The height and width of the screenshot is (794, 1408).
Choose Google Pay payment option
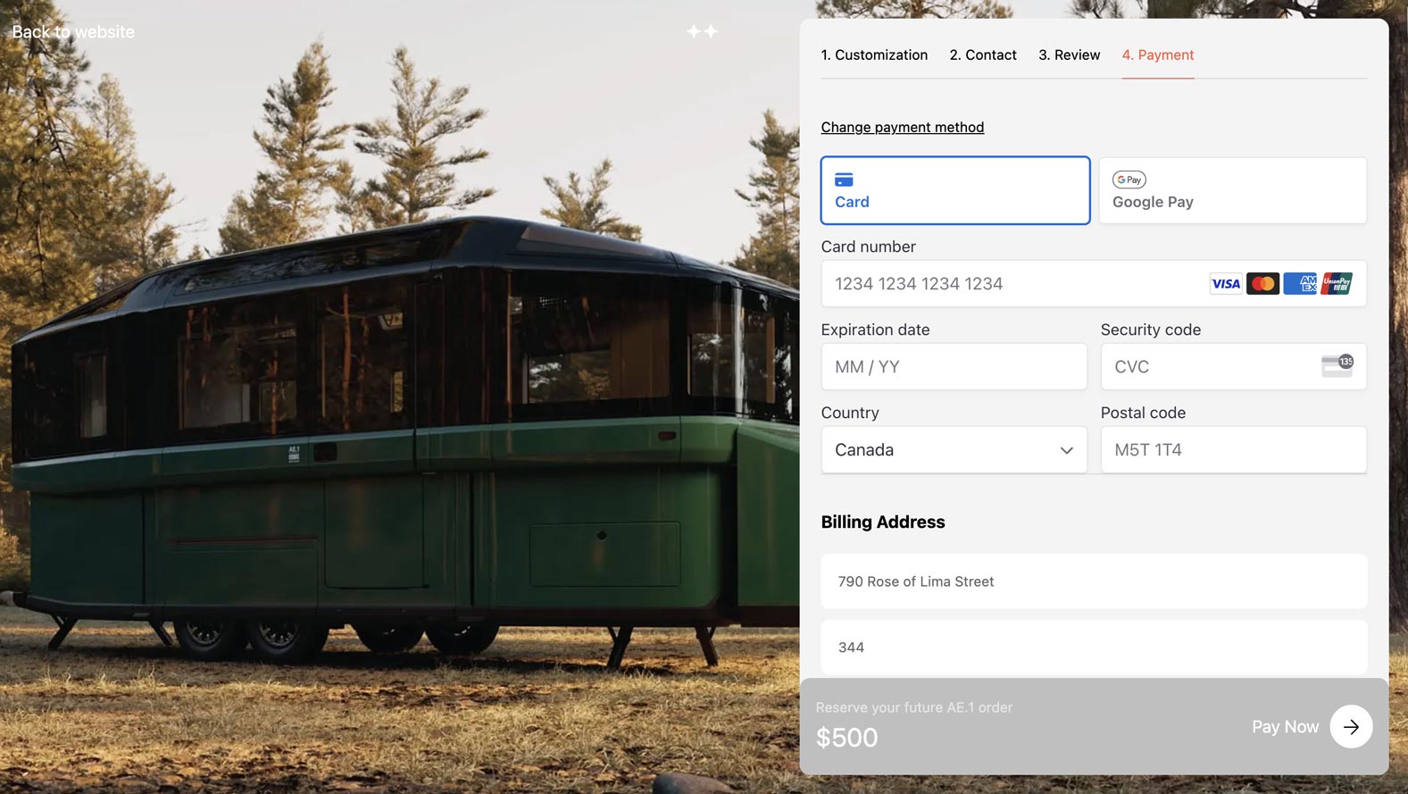pos(1232,190)
